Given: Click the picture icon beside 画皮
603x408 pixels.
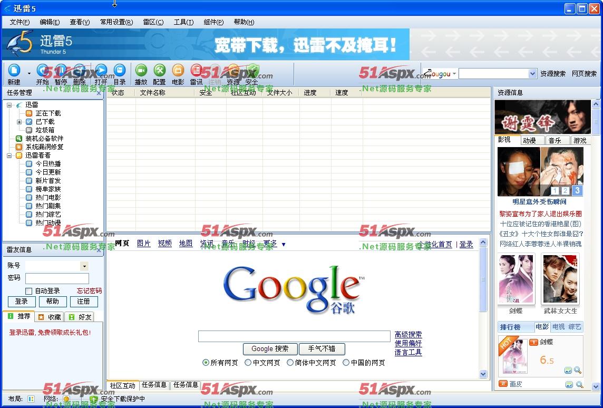Looking at the screenshot, I should click(569, 384).
